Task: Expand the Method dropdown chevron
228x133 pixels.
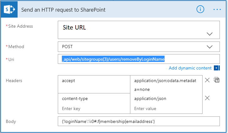Action: pyautogui.click(x=209, y=47)
